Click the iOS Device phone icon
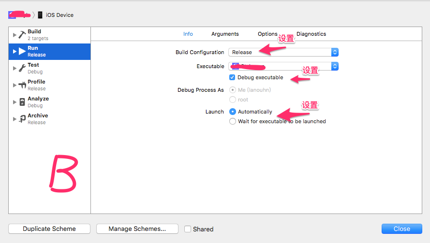This screenshot has height=243, width=430. (x=40, y=15)
